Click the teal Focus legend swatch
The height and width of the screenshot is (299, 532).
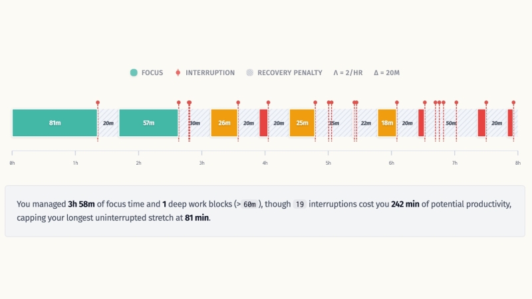tap(134, 72)
